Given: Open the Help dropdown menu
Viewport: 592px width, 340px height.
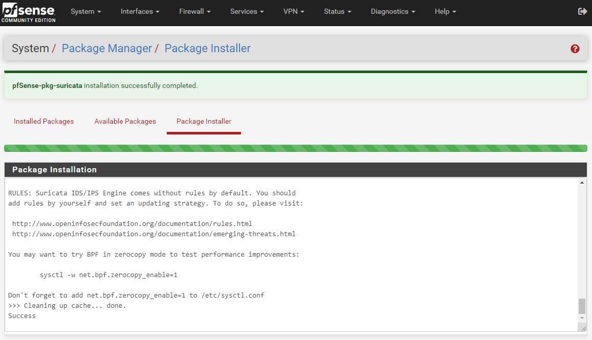Looking at the screenshot, I should [x=446, y=12].
